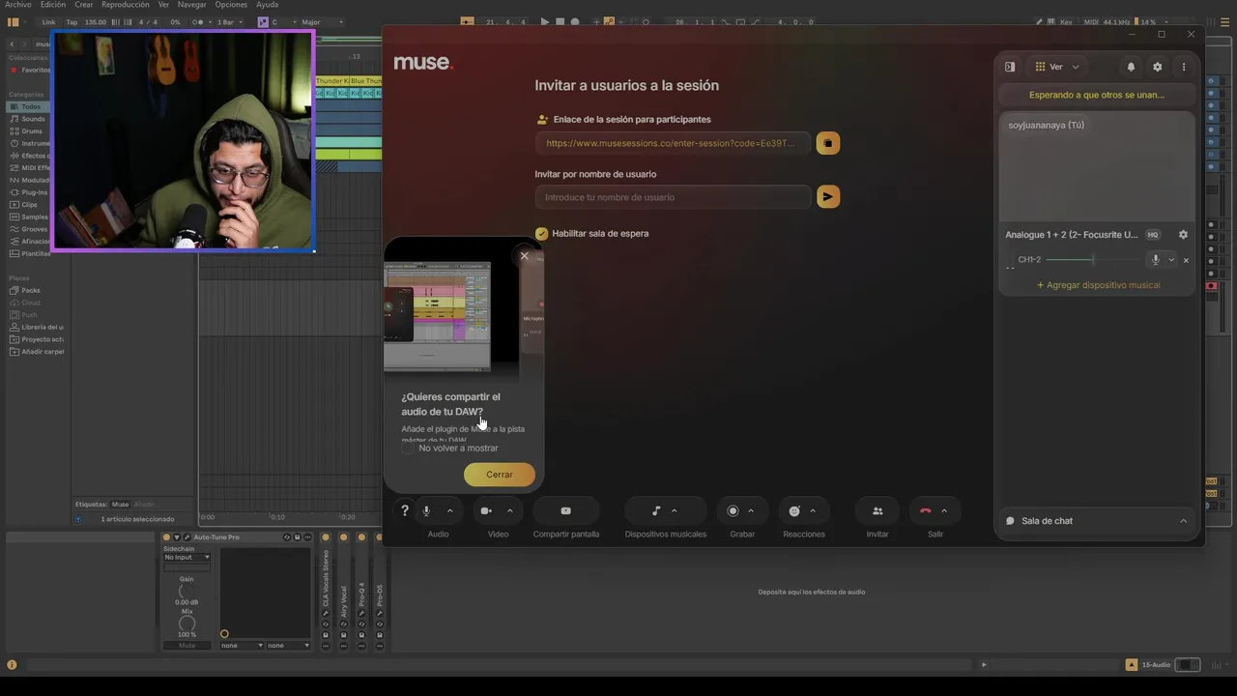Click the Muse logo
The height and width of the screenshot is (696, 1237).
423,63
